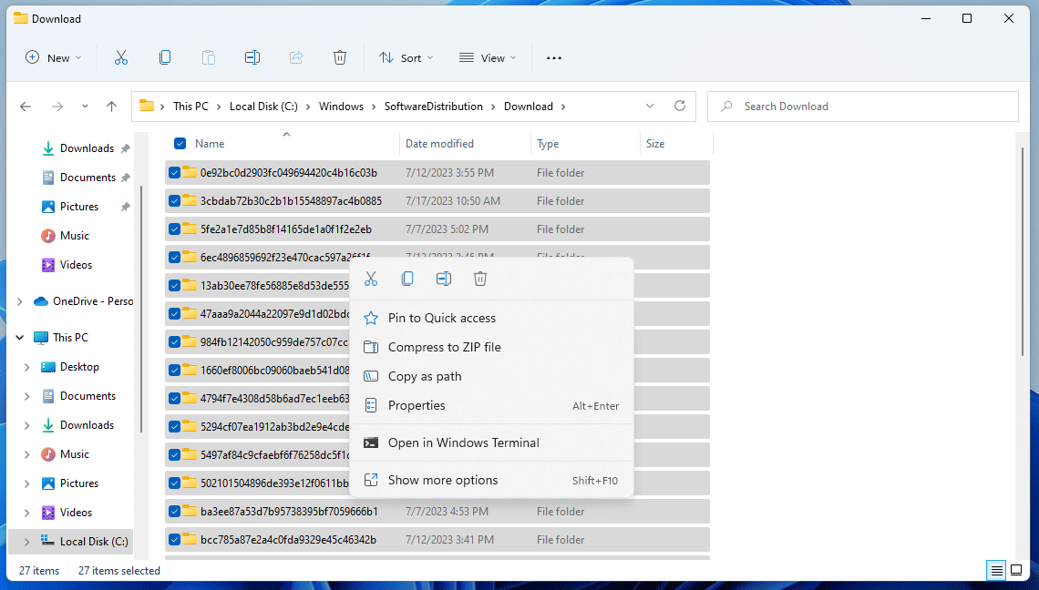This screenshot has height=590, width=1039.
Task: Switch to the large thumbnails view icon in the status bar
Action: (x=1016, y=570)
